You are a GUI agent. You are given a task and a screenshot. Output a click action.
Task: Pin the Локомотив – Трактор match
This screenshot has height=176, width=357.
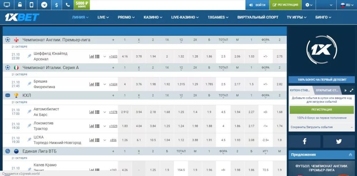tap(29, 125)
